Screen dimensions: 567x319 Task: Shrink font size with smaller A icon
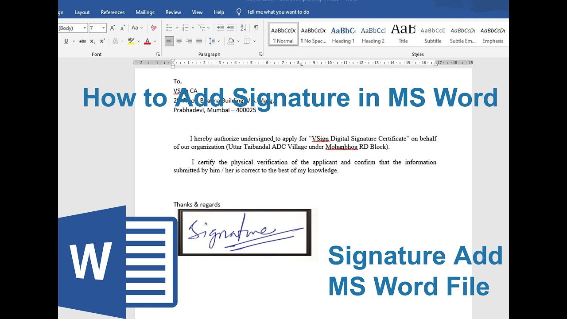pos(123,28)
